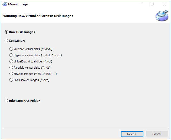Screen dimensions: 171x140
Task: Choose the Containers radio option
Action: (15, 41)
